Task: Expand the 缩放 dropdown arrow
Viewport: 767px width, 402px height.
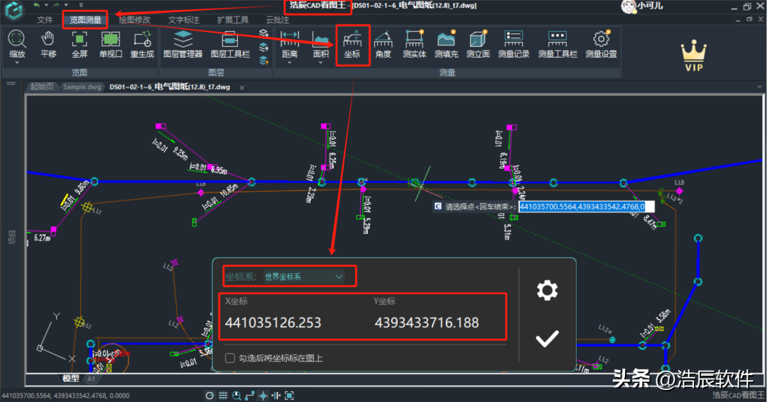Action: [x=17, y=63]
